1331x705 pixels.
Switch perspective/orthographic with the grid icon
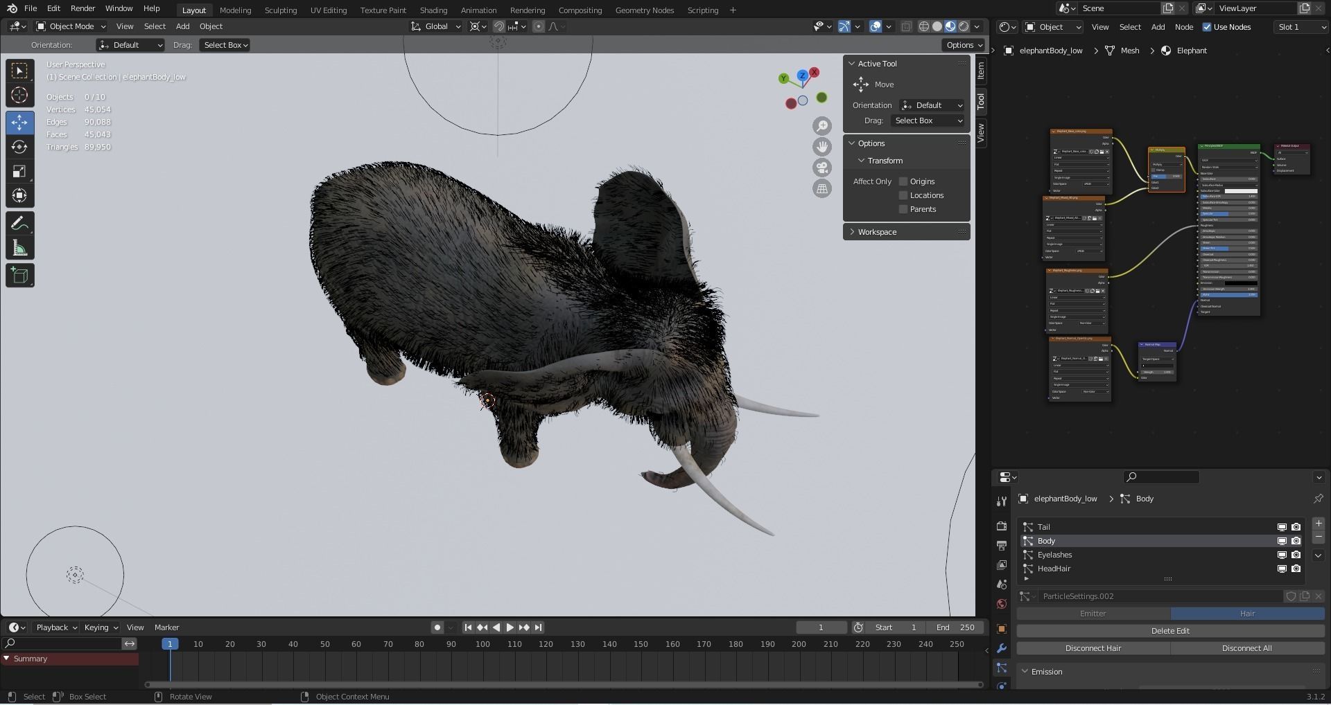pos(822,188)
